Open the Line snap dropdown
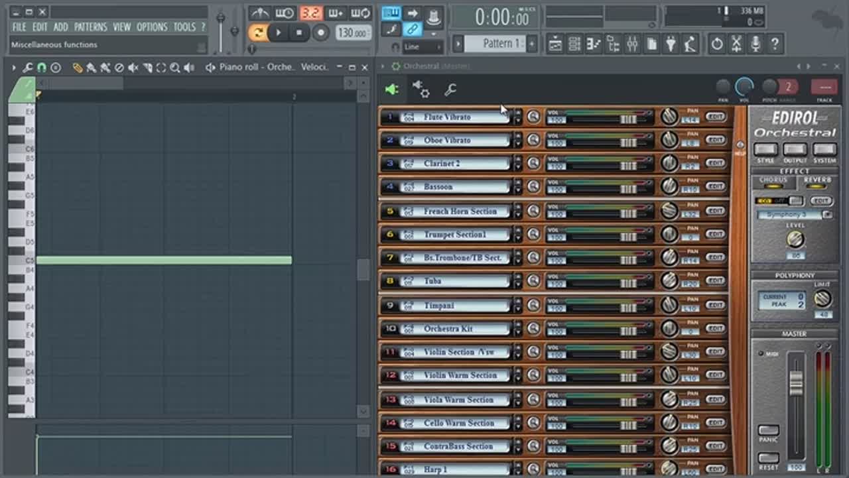 pyautogui.click(x=422, y=47)
